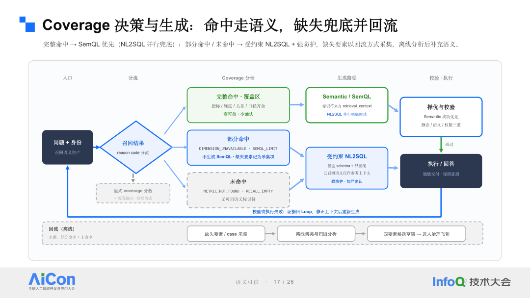
Task: Click the 脱敏交付 · 保留证据 text
Action: pos(441,174)
